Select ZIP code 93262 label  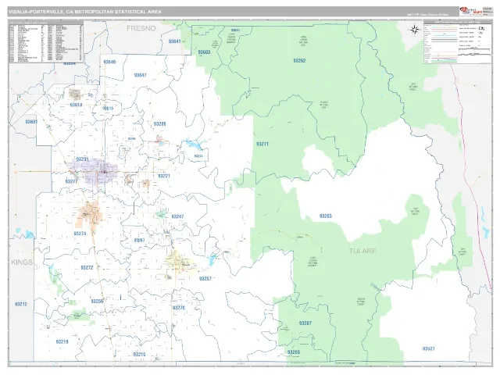299,60
